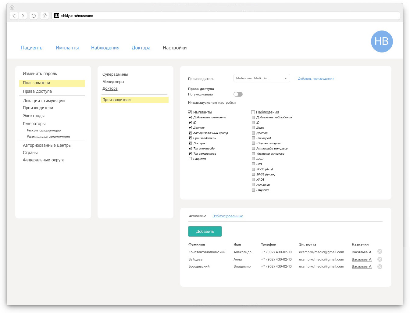The height and width of the screenshot is (313, 410).
Task: Open the Наблюдения navigation link
Action: 105,48
